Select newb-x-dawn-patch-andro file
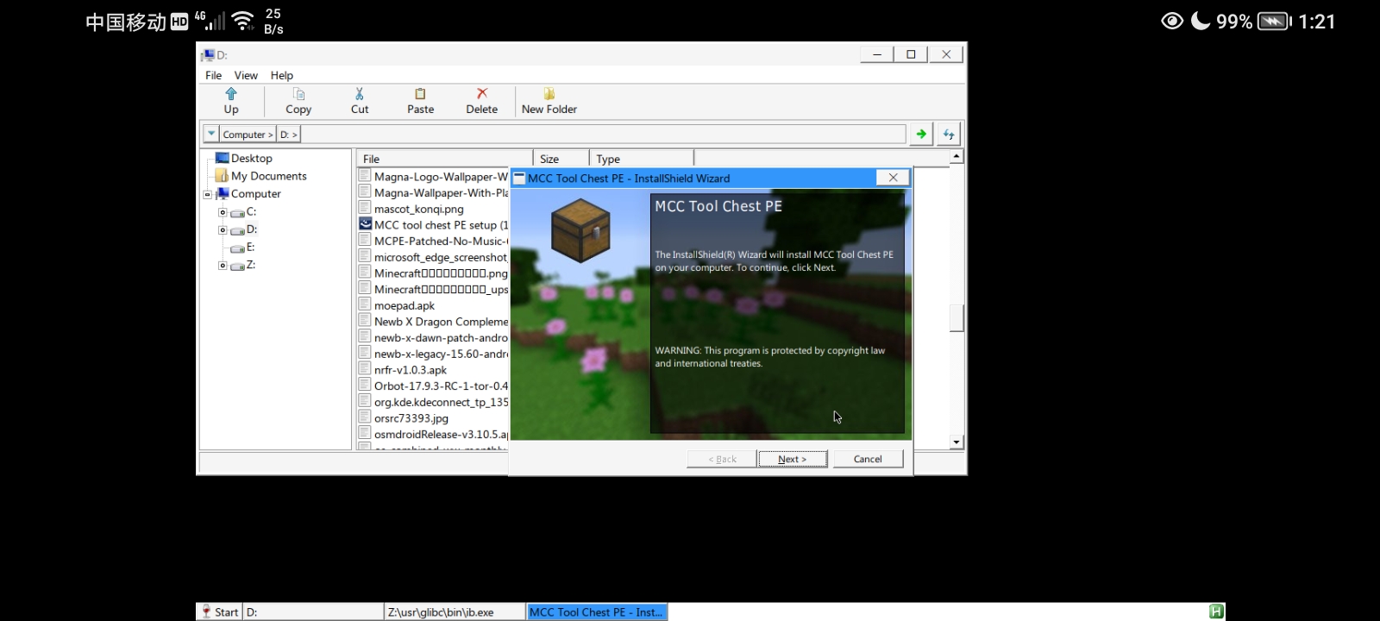 (434, 338)
